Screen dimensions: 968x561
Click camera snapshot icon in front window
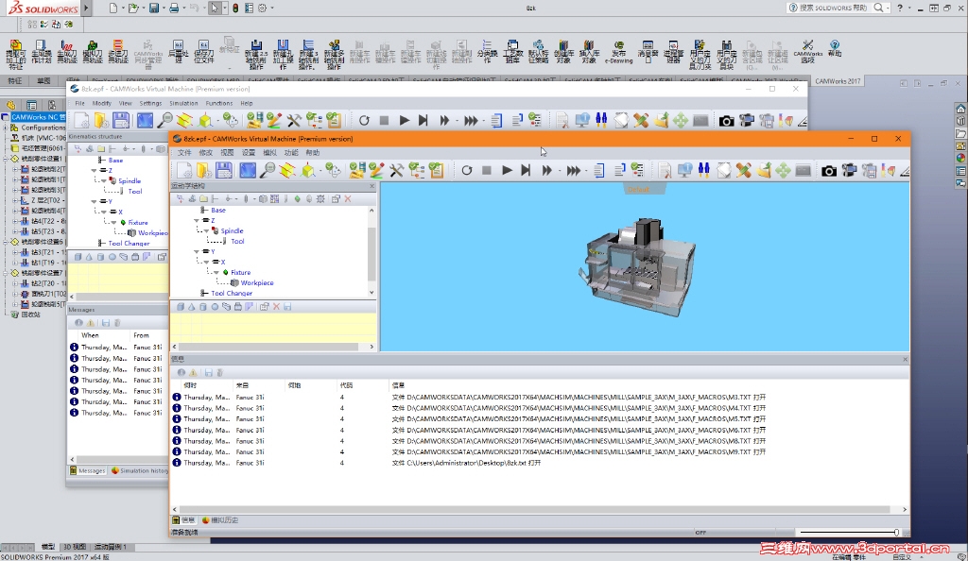pyautogui.click(x=828, y=171)
